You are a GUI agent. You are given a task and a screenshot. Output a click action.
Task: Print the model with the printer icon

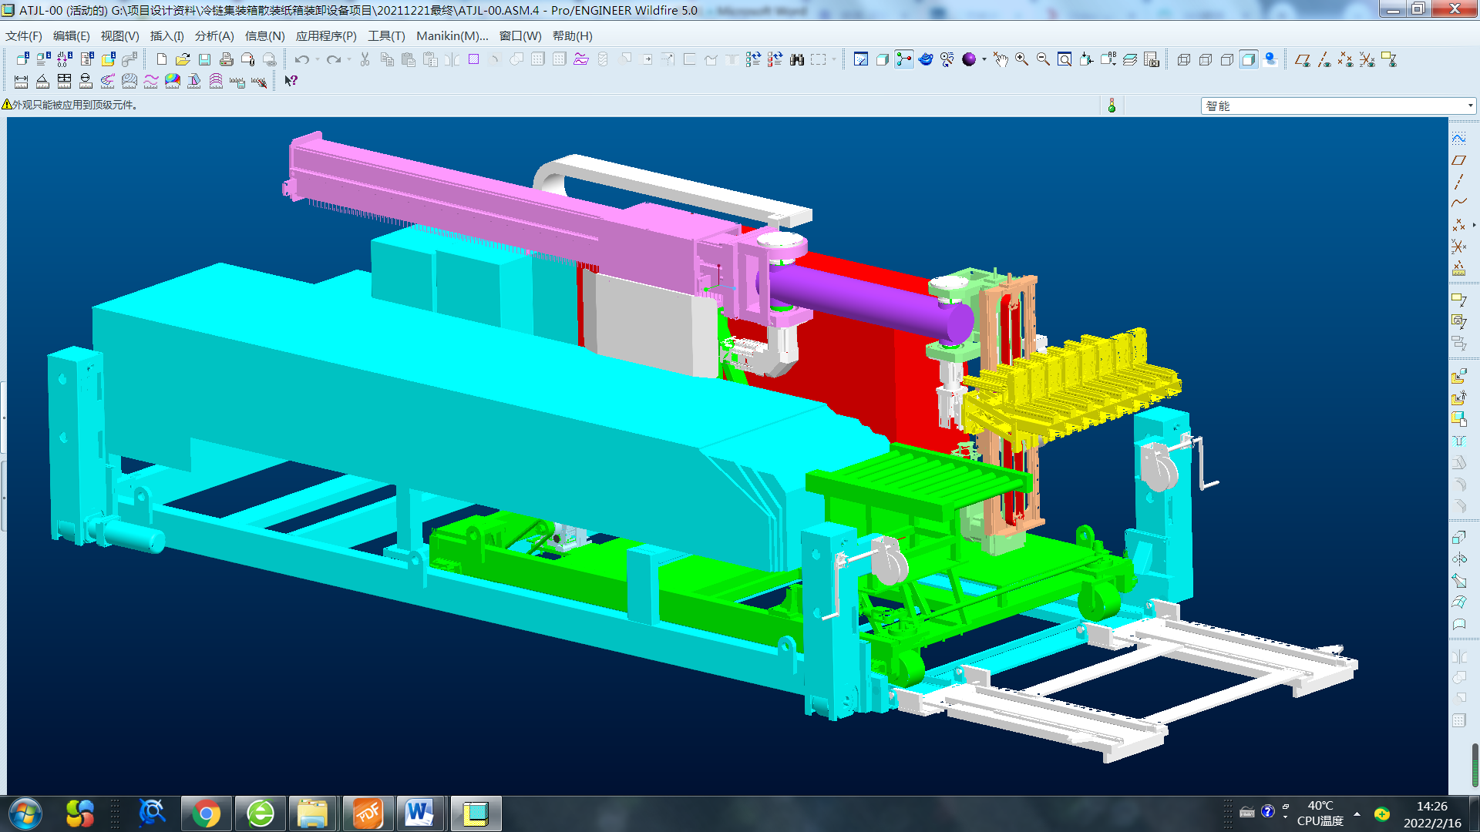[226, 59]
